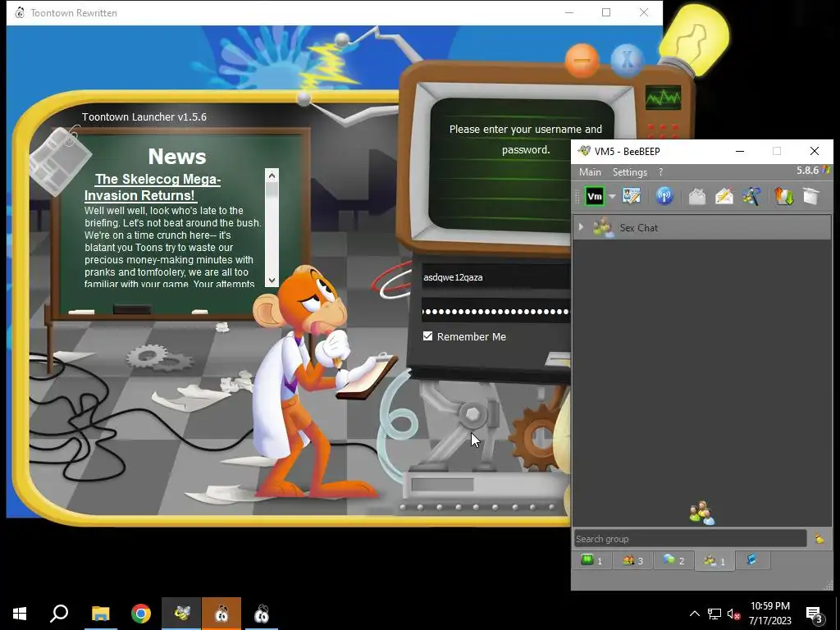Viewport: 840px width, 630px height.
Task: Open the clock showing 10:59 PM
Action: click(769, 614)
